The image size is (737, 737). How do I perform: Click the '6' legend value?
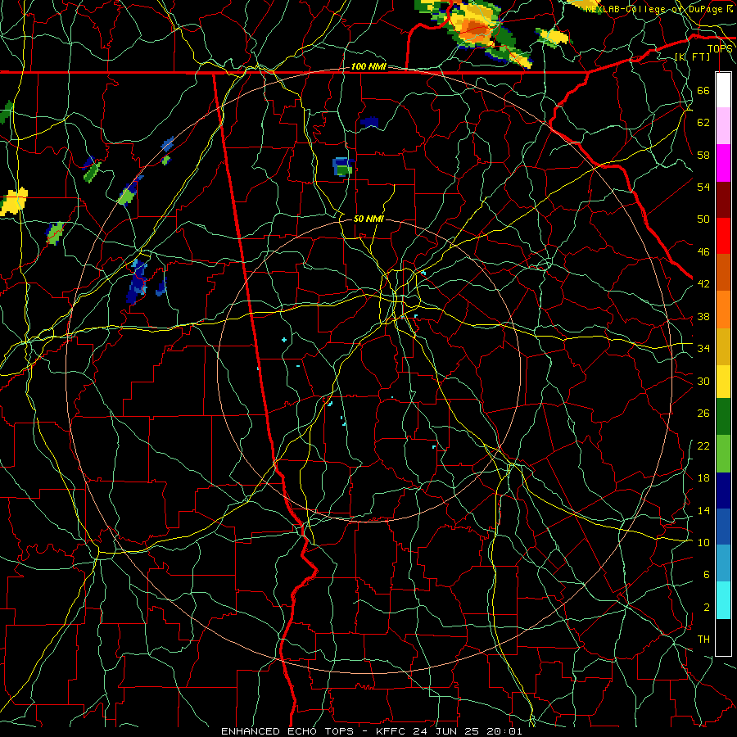point(706,574)
